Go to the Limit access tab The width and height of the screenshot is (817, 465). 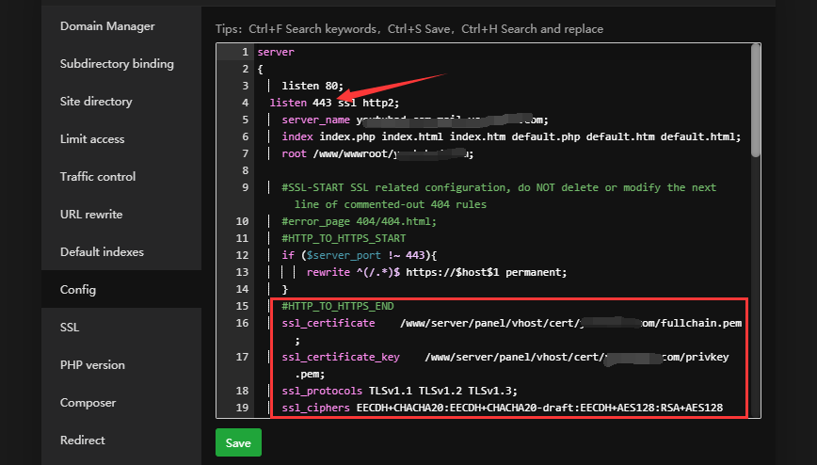(x=92, y=139)
